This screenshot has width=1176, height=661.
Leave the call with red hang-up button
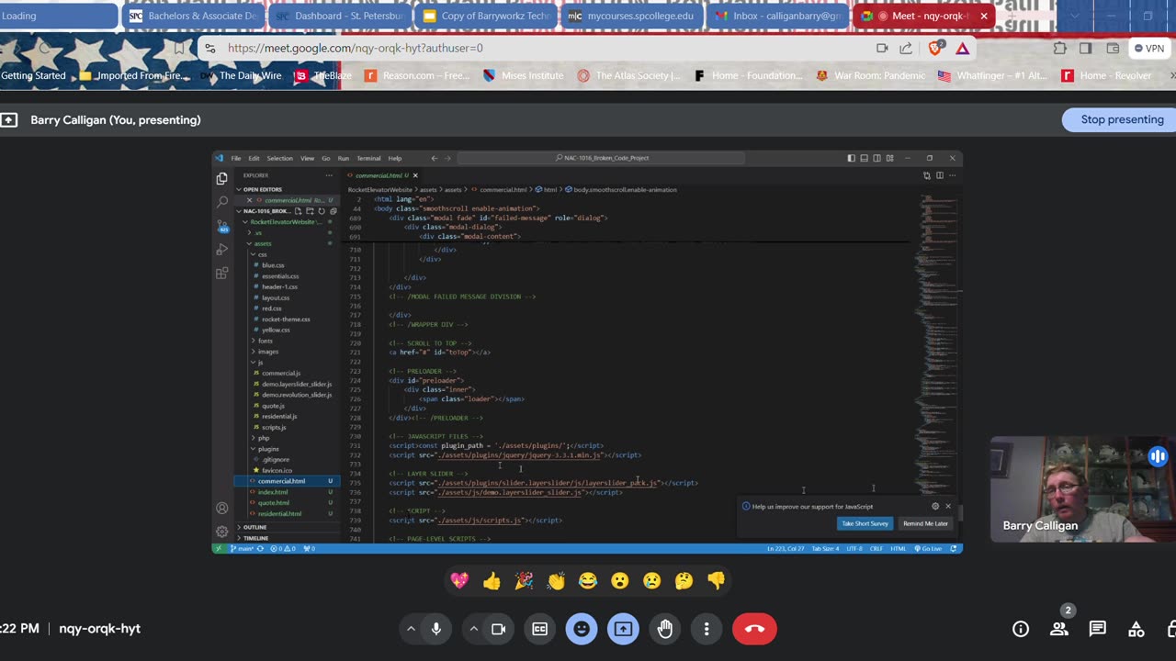[754, 629]
